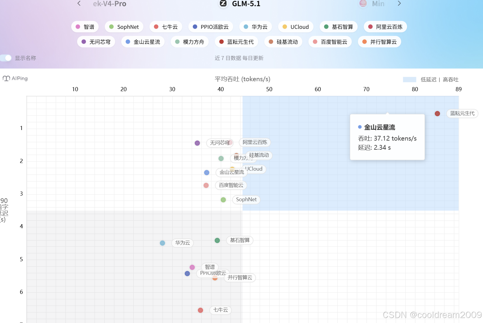Click the 平均吞吐 (tokens/s) axis title

tap(243, 79)
